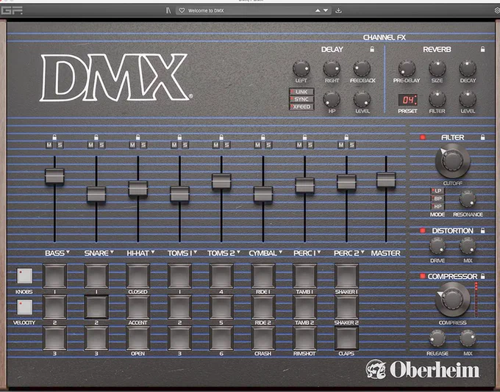
Task: Click the Filter Resonance knob
Action: (x=468, y=199)
